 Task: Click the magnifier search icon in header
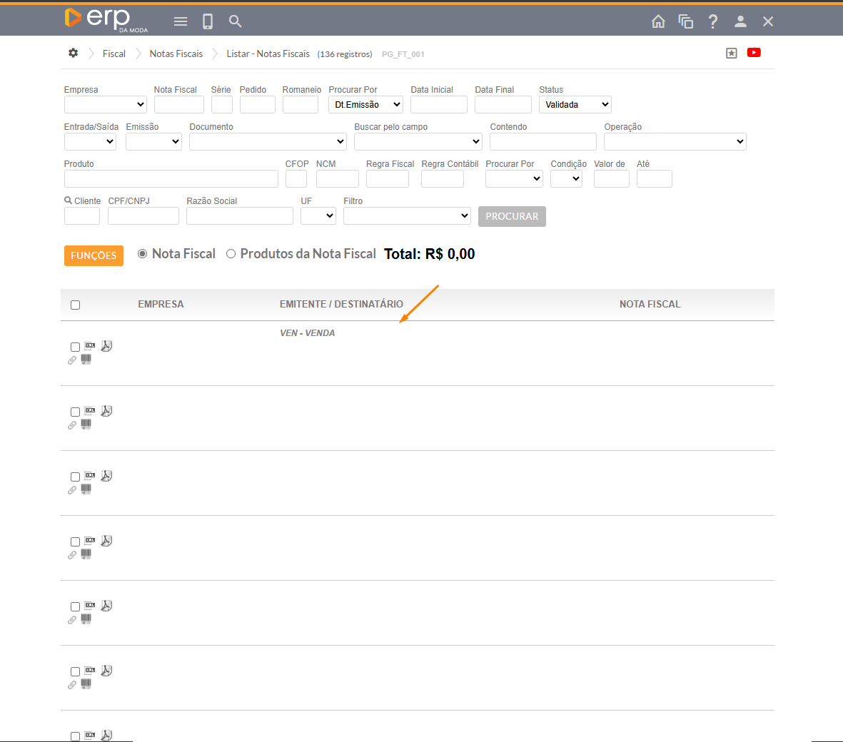coord(235,21)
